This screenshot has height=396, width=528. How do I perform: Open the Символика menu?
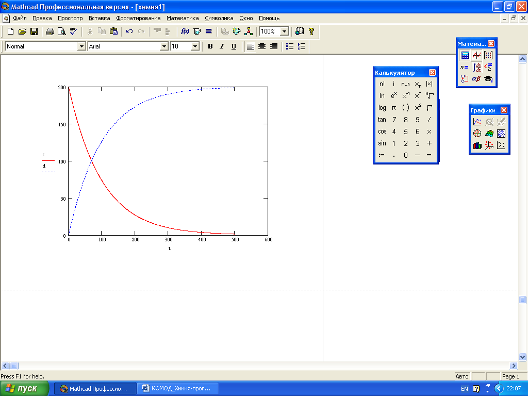(219, 18)
